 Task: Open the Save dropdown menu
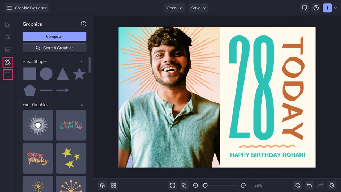pyautogui.click(x=199, y=8)
